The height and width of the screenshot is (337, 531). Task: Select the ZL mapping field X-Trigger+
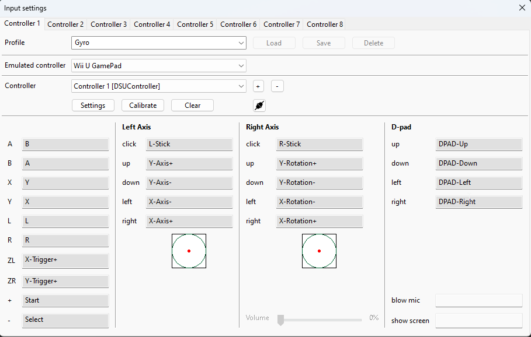click(x=65, y=261)
